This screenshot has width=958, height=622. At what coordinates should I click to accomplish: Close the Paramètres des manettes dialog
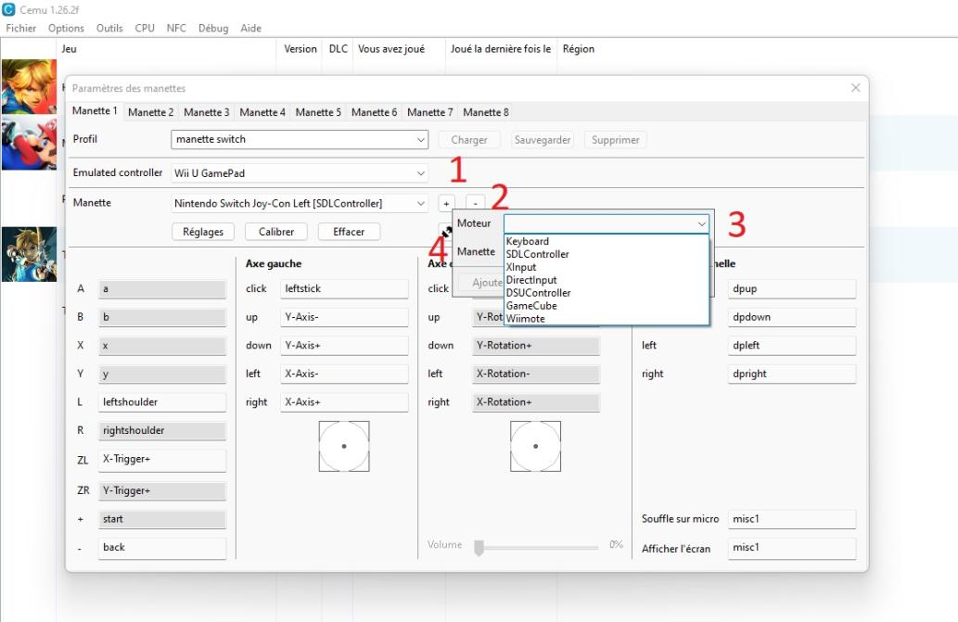tap(855, 88)
